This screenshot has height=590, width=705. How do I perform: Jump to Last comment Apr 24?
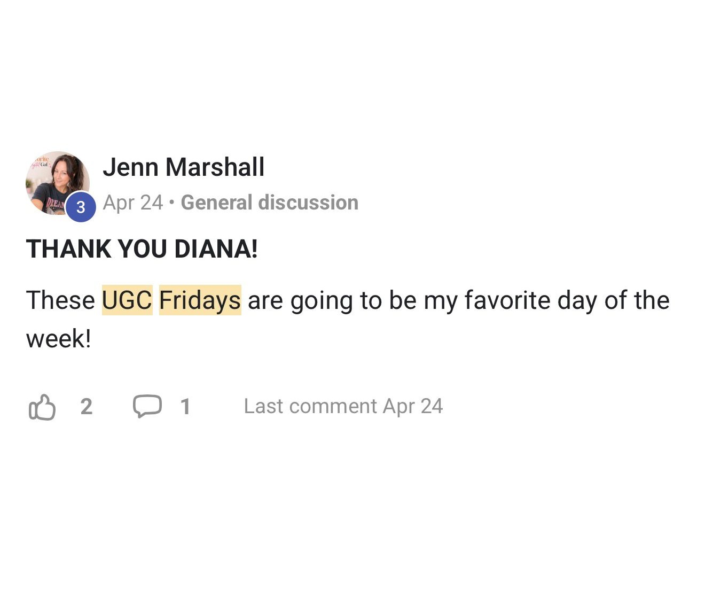point(343,406)
